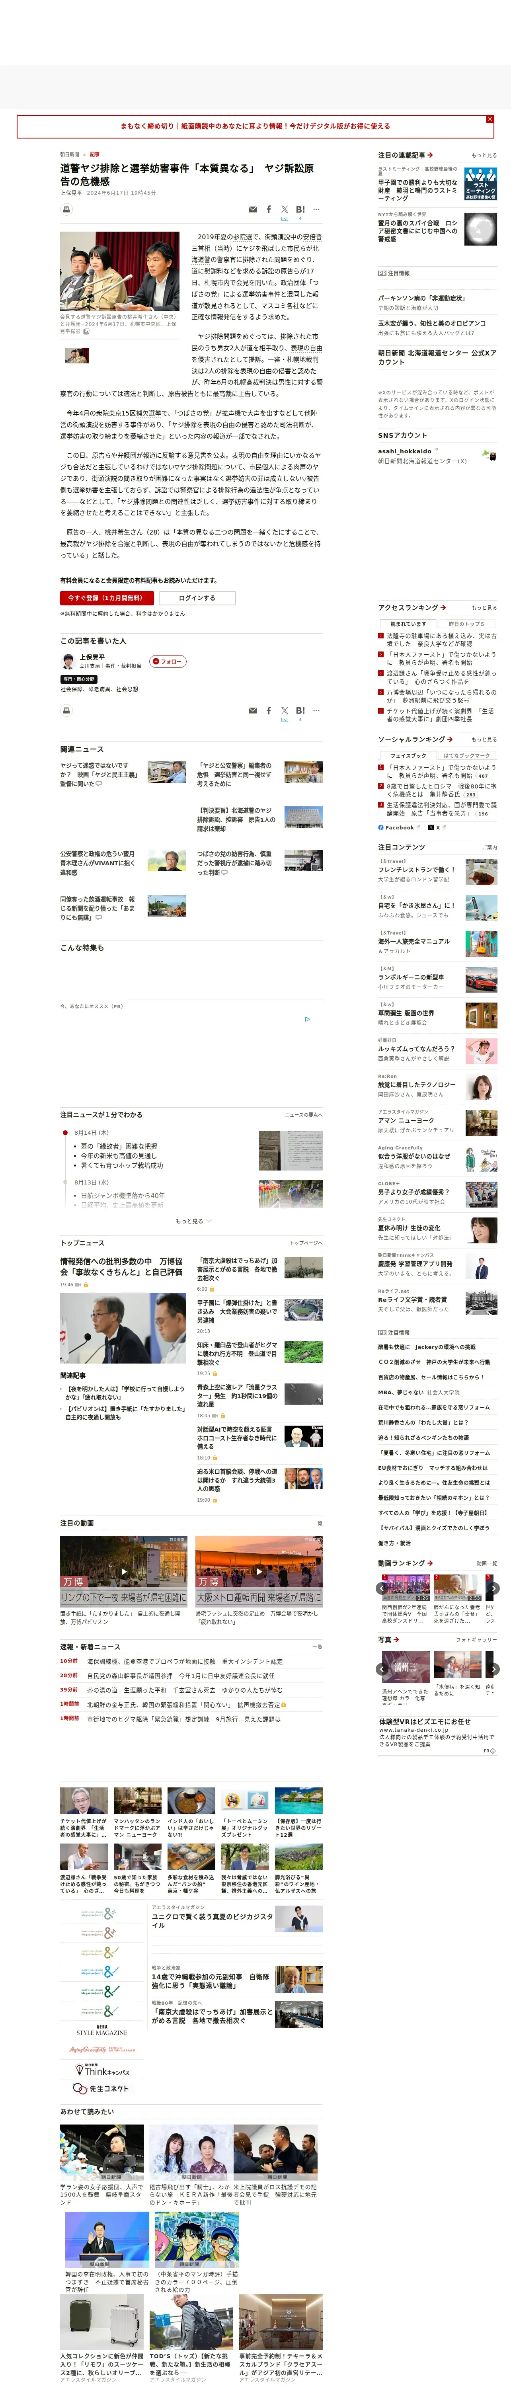Select 昨日のトップ5 tab
The image size is (511, 2388).
click(x=466, y=624)
